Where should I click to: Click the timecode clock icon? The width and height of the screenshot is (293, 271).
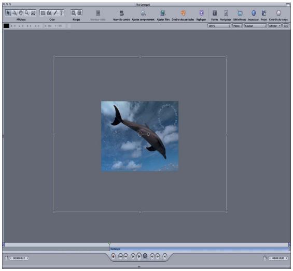[x=6, y=258]
